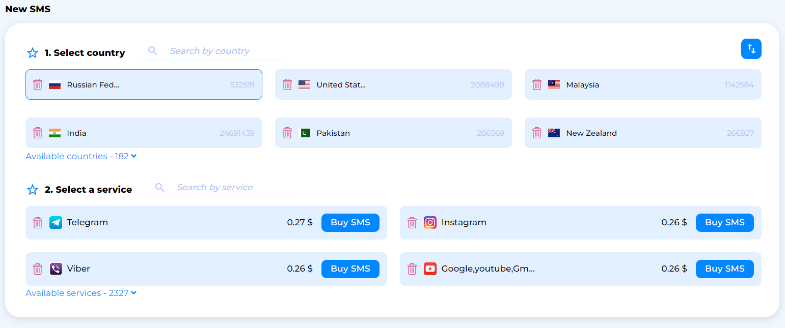Screen dimensions: 785x328
Task: Expand Available services - 2327 list
Action: pyautogui.click(x=82, y=293)
